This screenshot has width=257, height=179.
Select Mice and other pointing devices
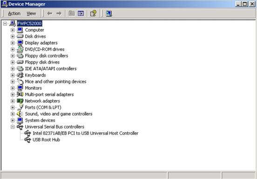[x=55, y=82]
